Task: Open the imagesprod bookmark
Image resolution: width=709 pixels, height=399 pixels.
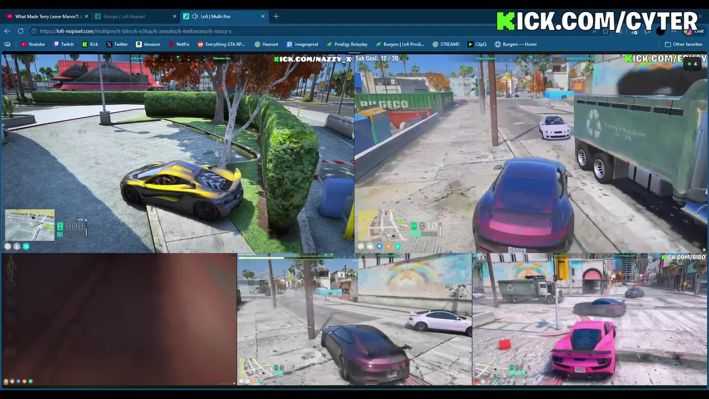Action: [x=302, y=44]
